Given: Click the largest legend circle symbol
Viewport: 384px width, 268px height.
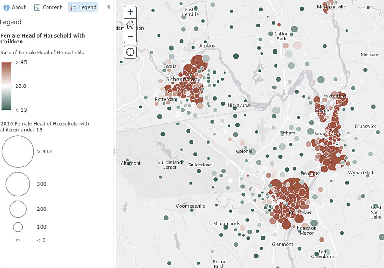Looking at the screenshot, I should pyautogui.click(x=18, y=151).
